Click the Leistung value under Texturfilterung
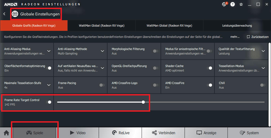 [x=224, y=53]
